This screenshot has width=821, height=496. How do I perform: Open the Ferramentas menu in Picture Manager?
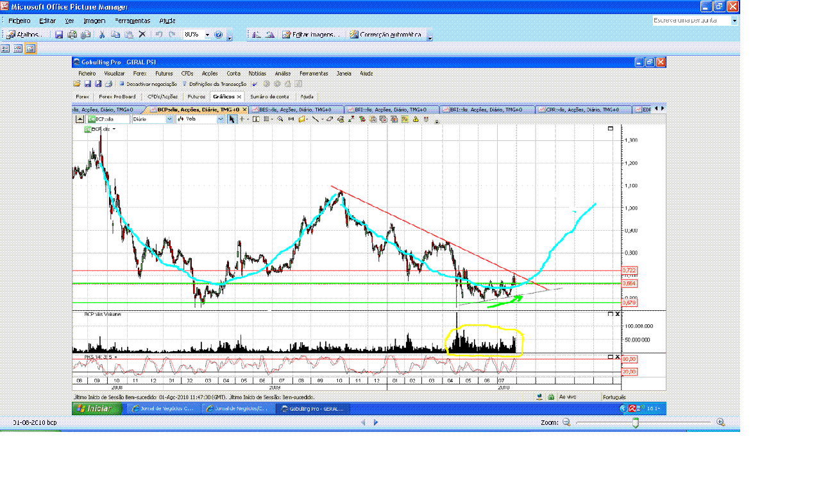click(133, 21)
